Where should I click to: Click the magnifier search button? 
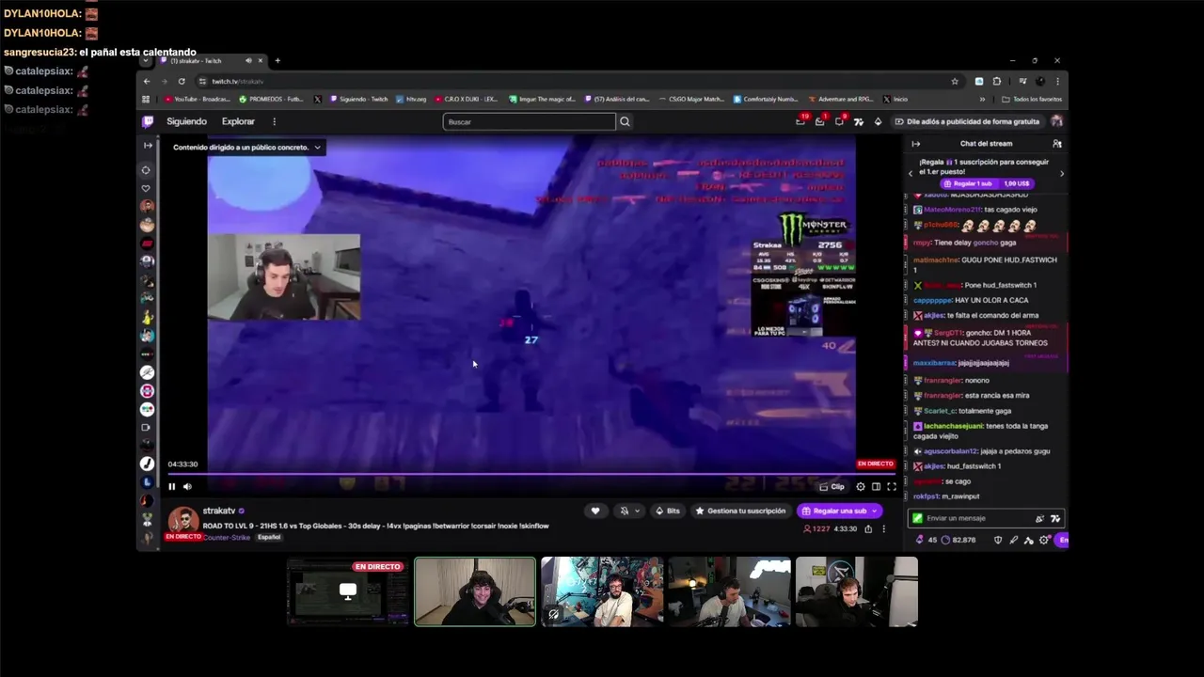coord(625,121)
